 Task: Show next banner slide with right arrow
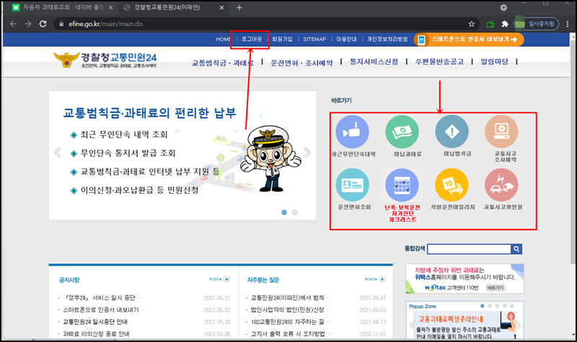(x=307, y=152)
